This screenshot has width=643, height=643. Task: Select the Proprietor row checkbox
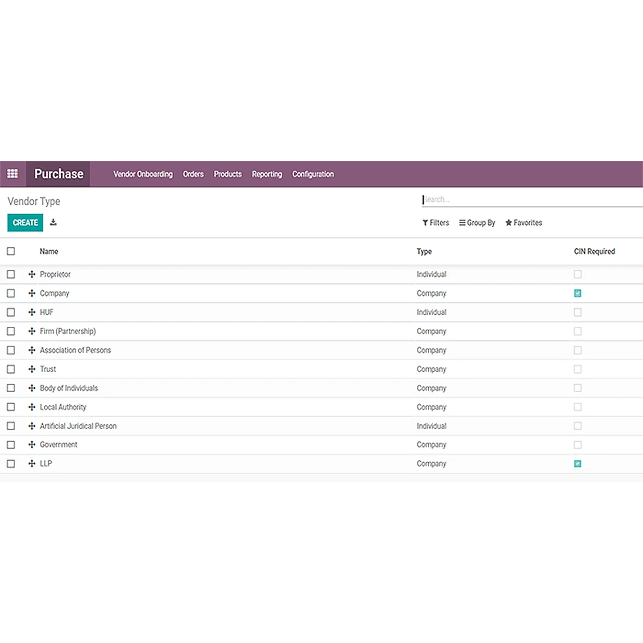[11, 274]
